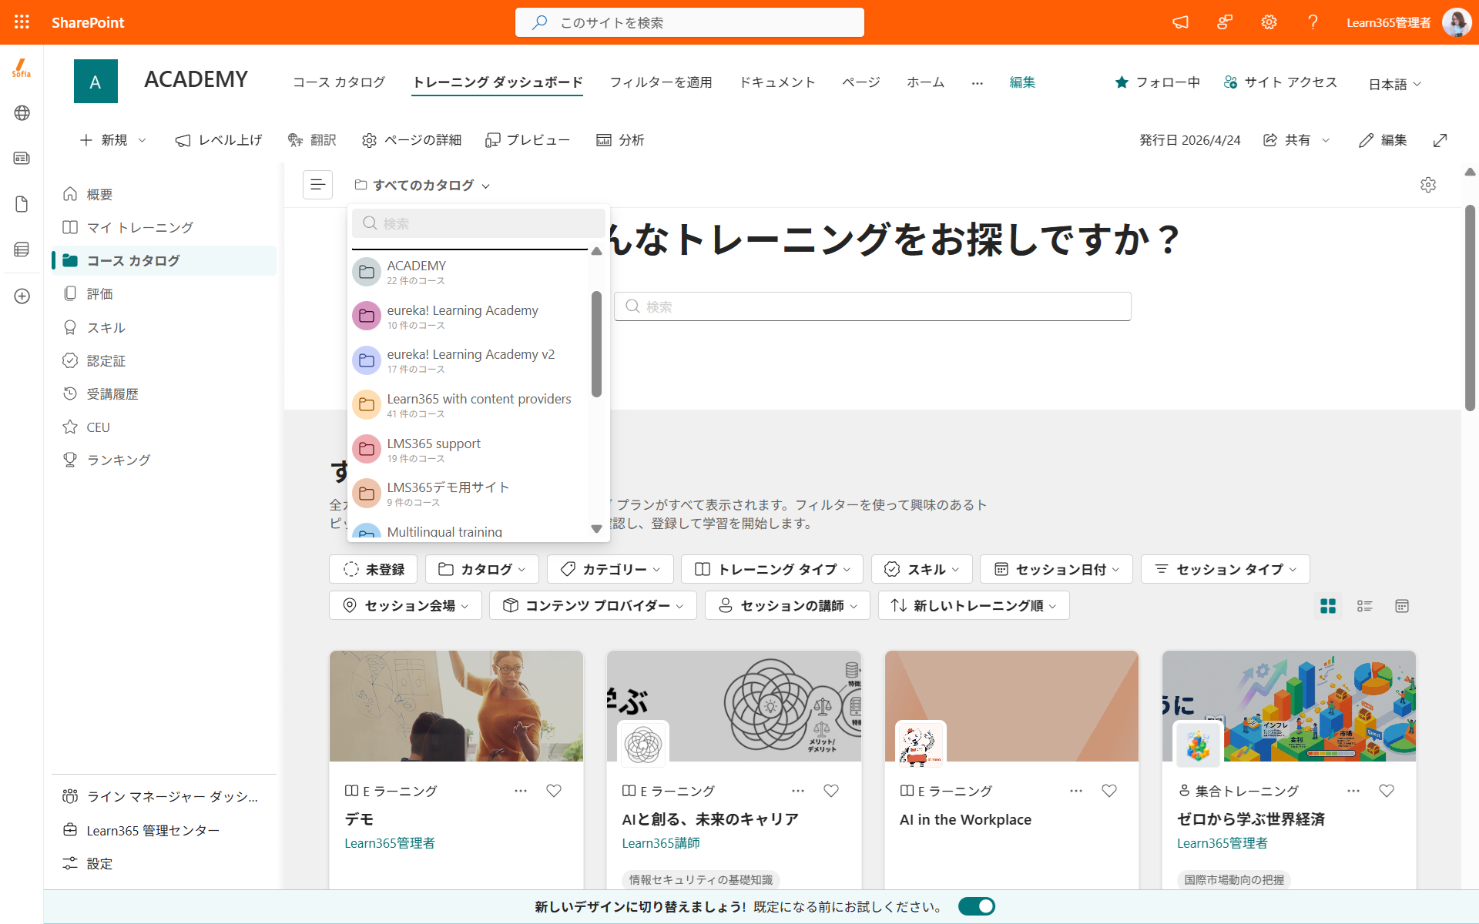Image resolution: width=1479 pixels, height=924 pixels.
Task: Favorite the デモ course with heart icon
Action: click(554, 791)
